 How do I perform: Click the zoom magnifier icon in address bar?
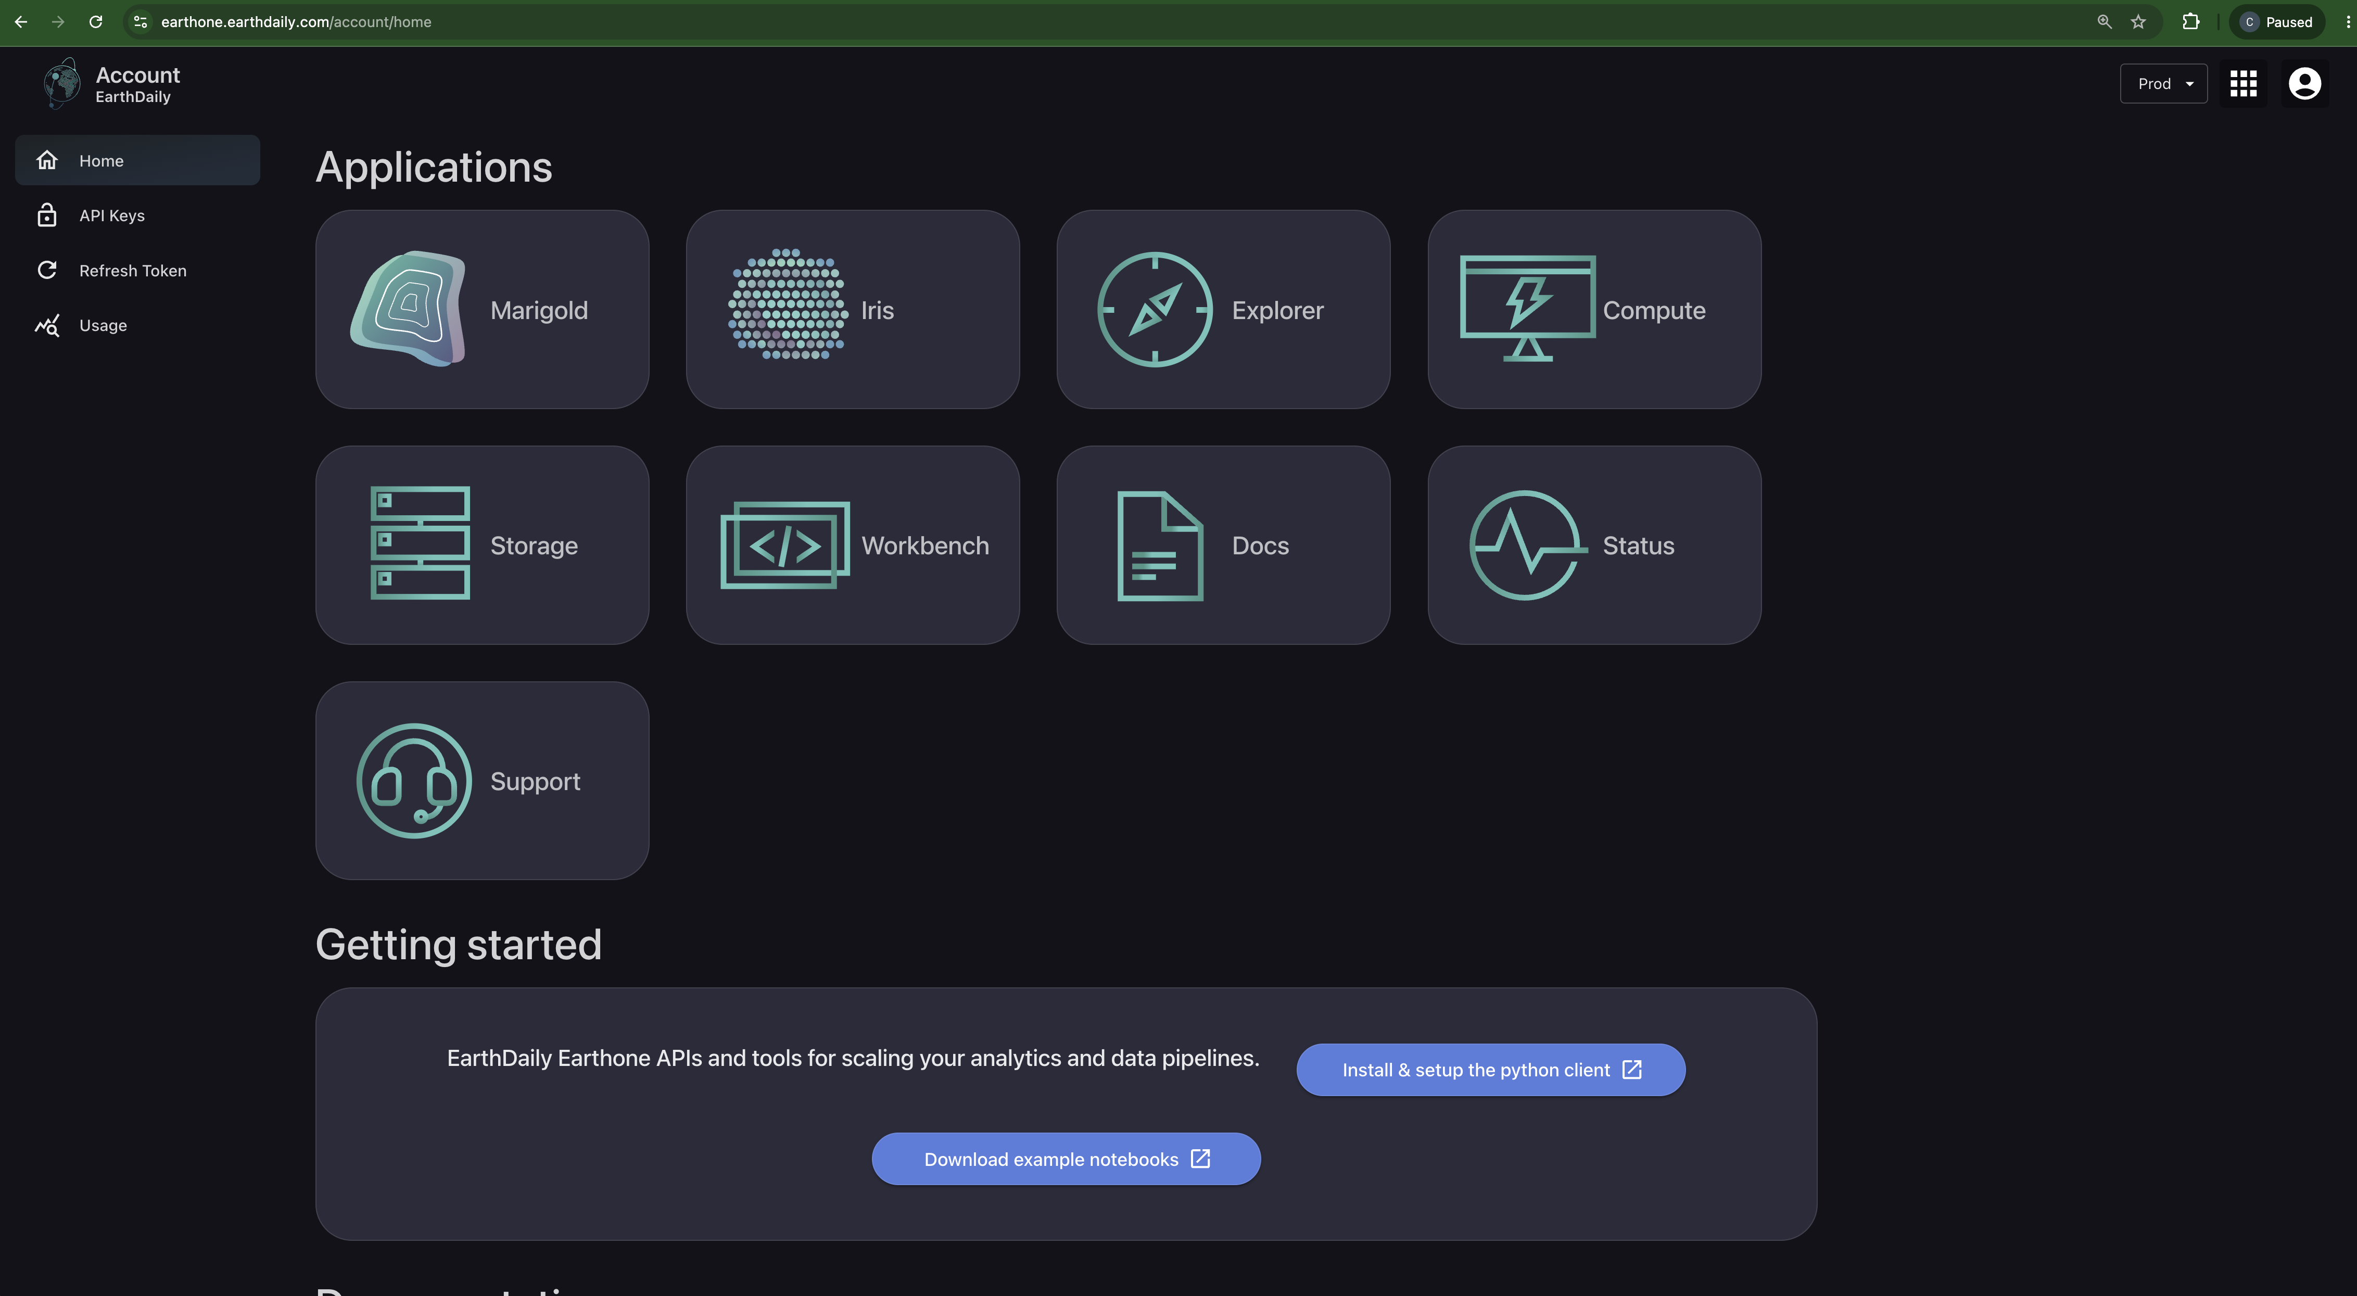pyautogui.click(x=2105, y=22)
